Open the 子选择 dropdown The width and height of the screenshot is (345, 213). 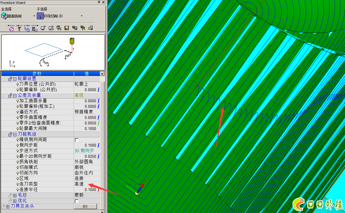(x=82, y=16)
